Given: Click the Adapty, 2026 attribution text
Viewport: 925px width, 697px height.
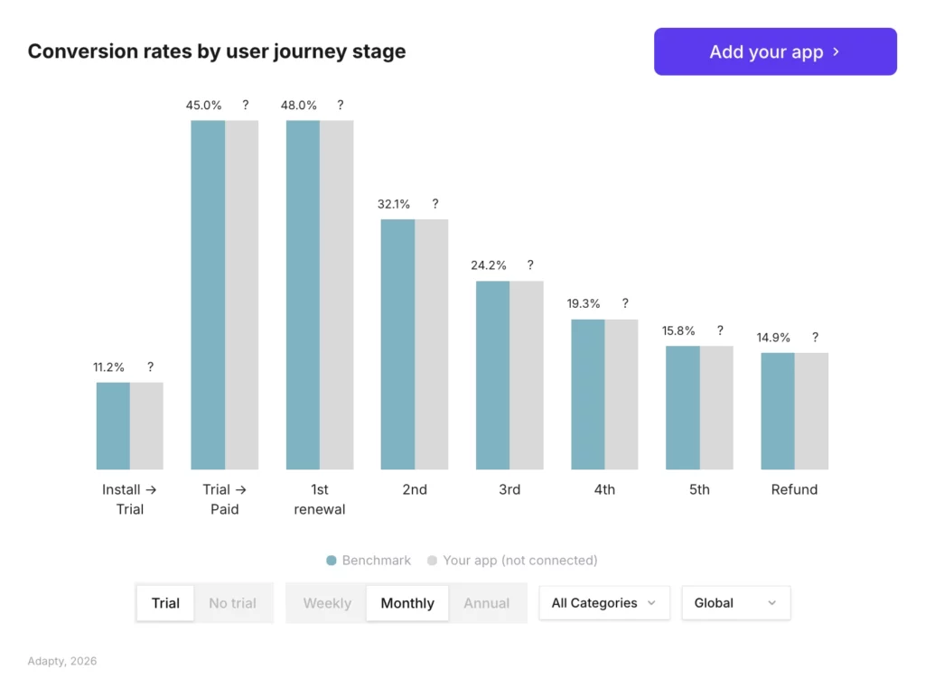Looking at the screenshot, I should [x=61, y=661].
